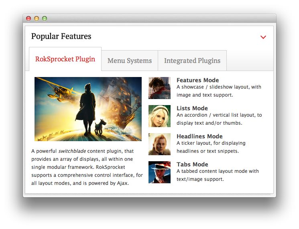The height and width of the screenshot is (229, 299).
Task: Click text 'A ticker layout, for displaying'
Action: tap(211, 143)
